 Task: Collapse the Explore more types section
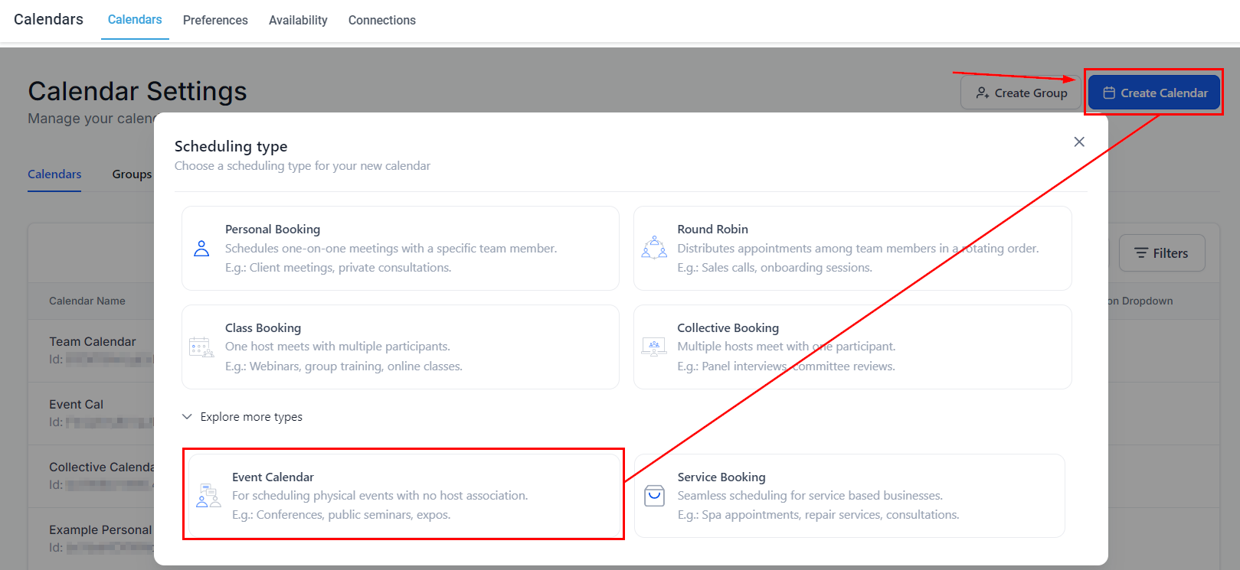[x=187, y=417]
